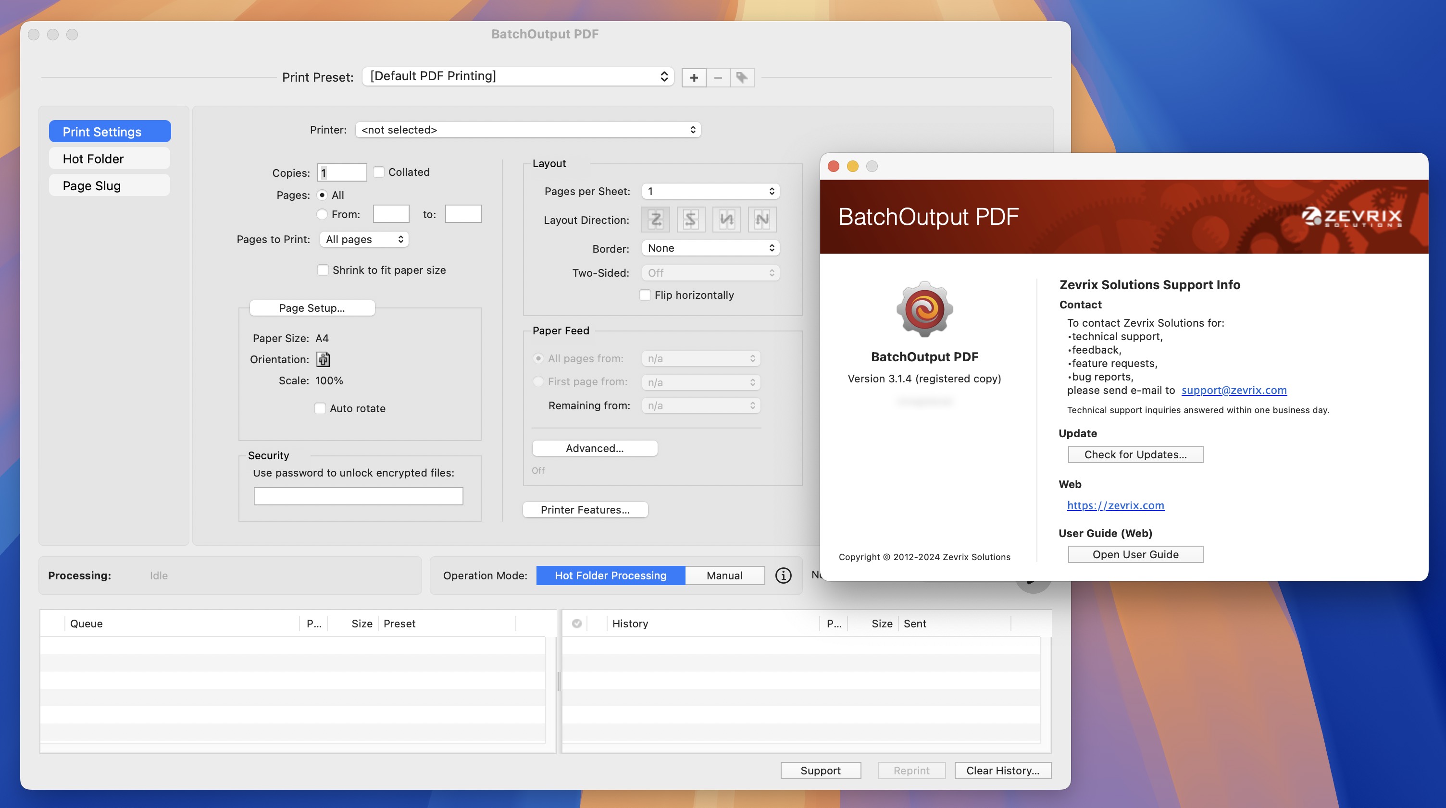Screen dimensions: 1446x808
Task: Switch to the Hot Folder tab
Action: click(109, 158)
